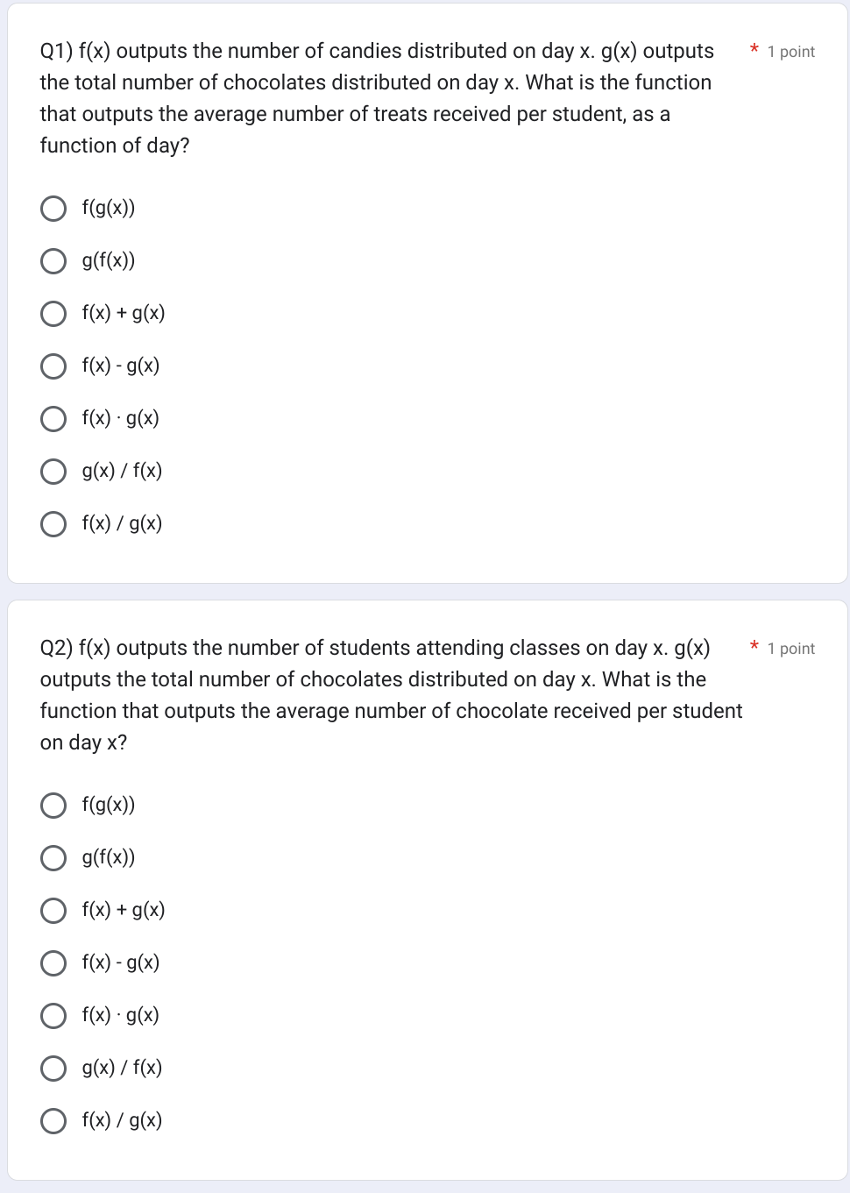Image resolution: width=850 pixels, height=1193 pixels.
Task: Choose g(x) / f(x) option for Q2
Action: coord(53,1068)
